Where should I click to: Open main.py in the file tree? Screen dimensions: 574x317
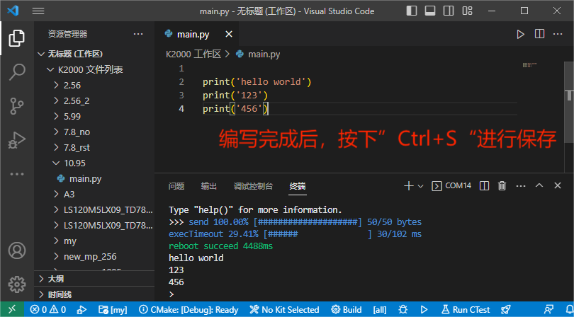pyautogui.click(x=94, y=179)
